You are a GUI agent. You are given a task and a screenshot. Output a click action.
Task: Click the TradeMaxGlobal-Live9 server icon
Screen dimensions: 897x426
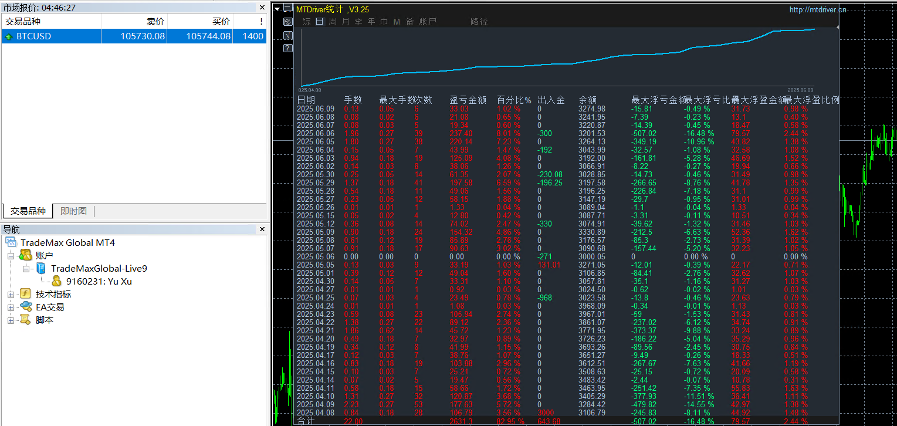coord(41,268)
